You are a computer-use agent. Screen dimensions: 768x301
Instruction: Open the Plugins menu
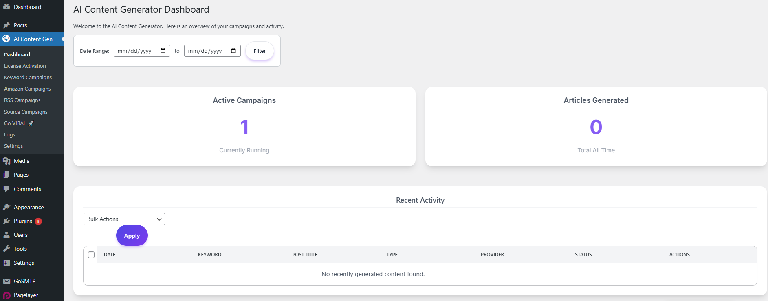(x=32, y=221)
